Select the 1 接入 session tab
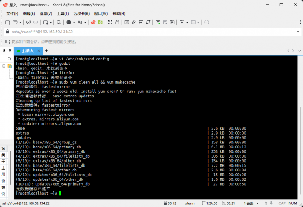The width and height of the screenshot is (303, 207). tap(28, 51)
